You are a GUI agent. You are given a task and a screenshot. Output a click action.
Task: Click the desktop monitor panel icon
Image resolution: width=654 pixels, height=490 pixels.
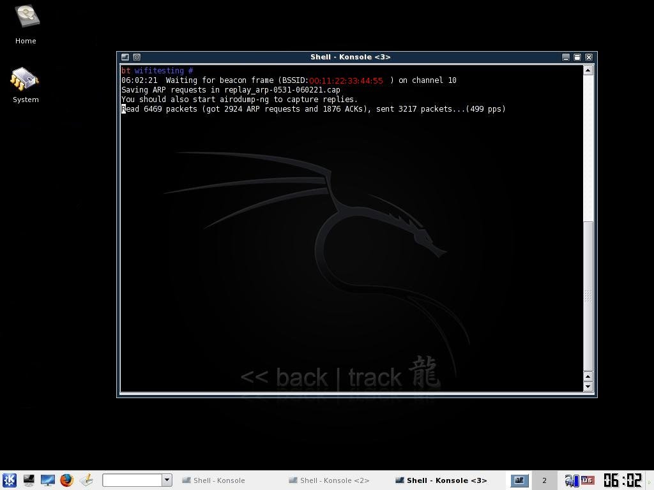click(48, 480)
